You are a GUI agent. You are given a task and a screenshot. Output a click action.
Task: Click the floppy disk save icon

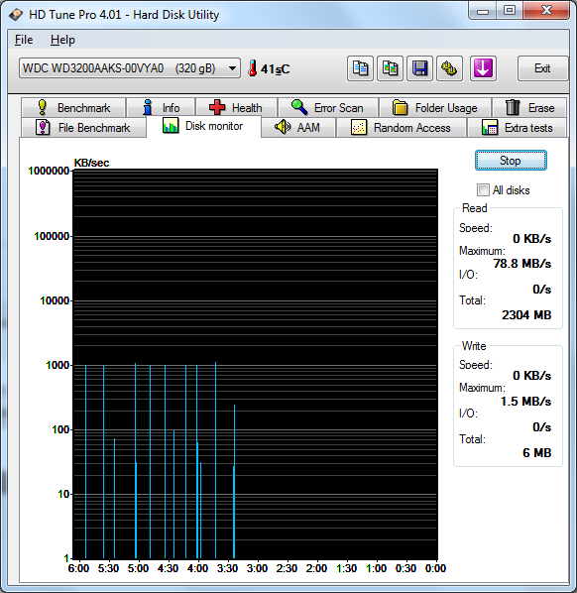pyautogui.click(x=419, y=68)
